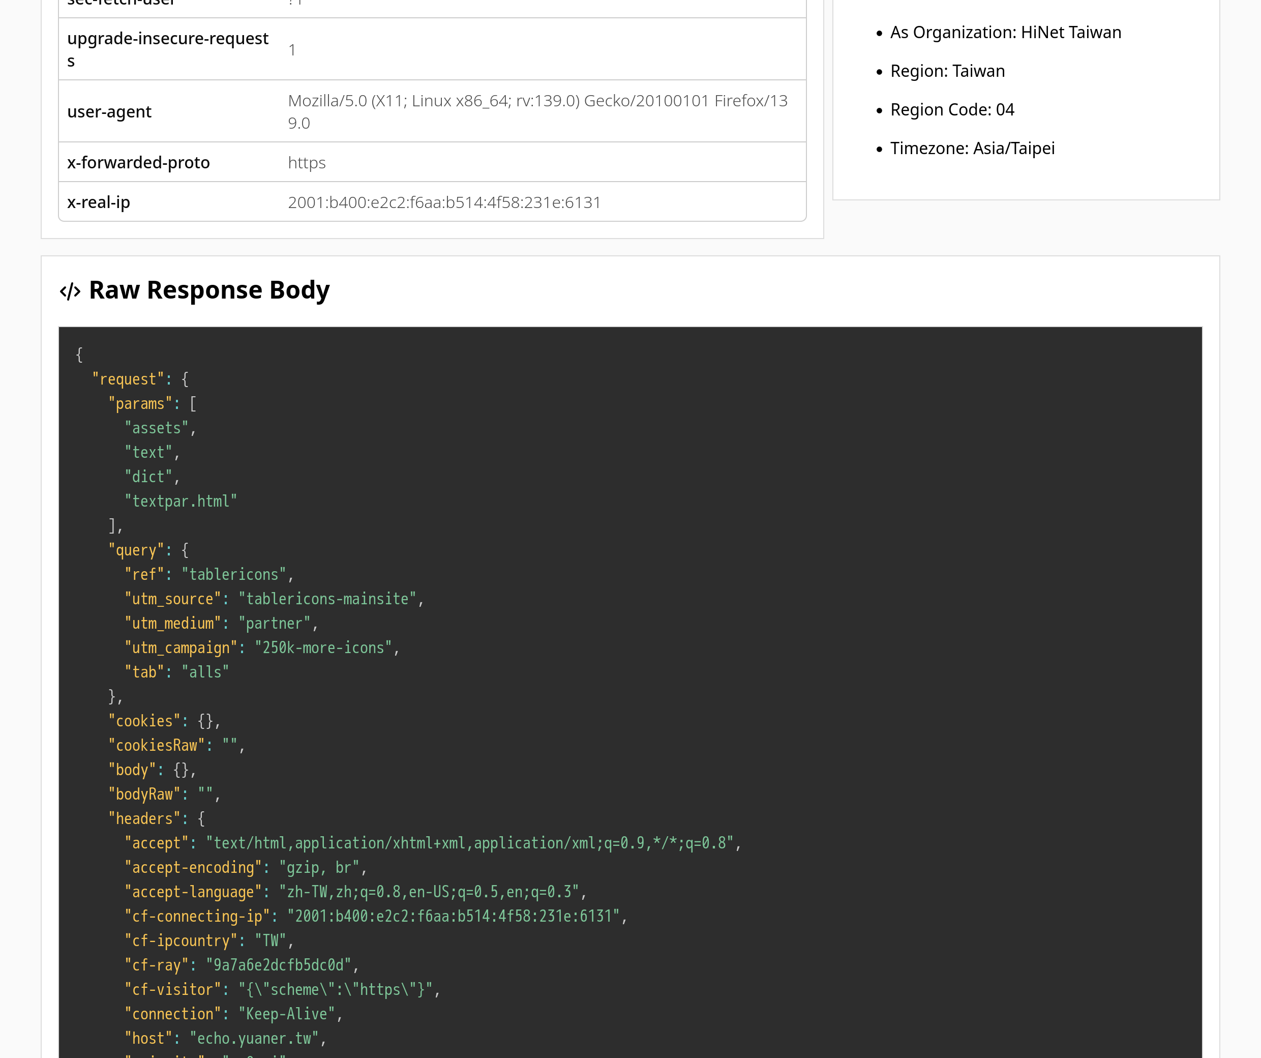Click the "textpar.html" params entry
The image size is (1261, 1058).
pos(181,501)
